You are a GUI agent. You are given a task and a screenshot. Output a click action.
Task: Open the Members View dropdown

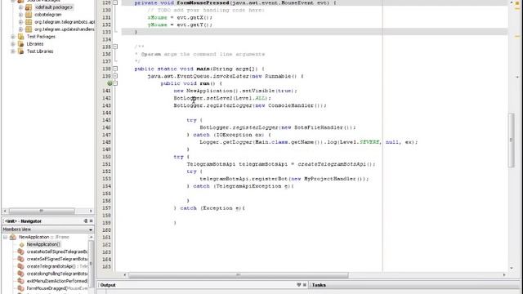pyautogui.click(x=91, y=229)
